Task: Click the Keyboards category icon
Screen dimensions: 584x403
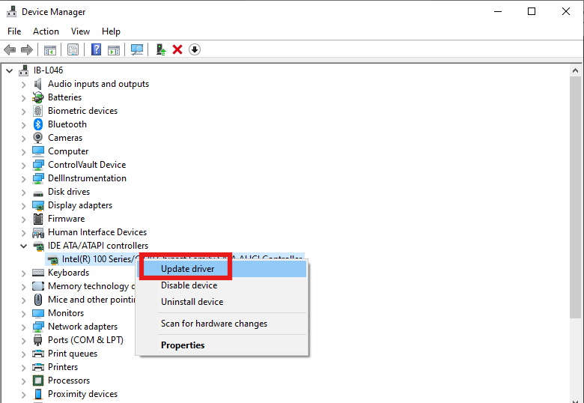Action: 38,273
